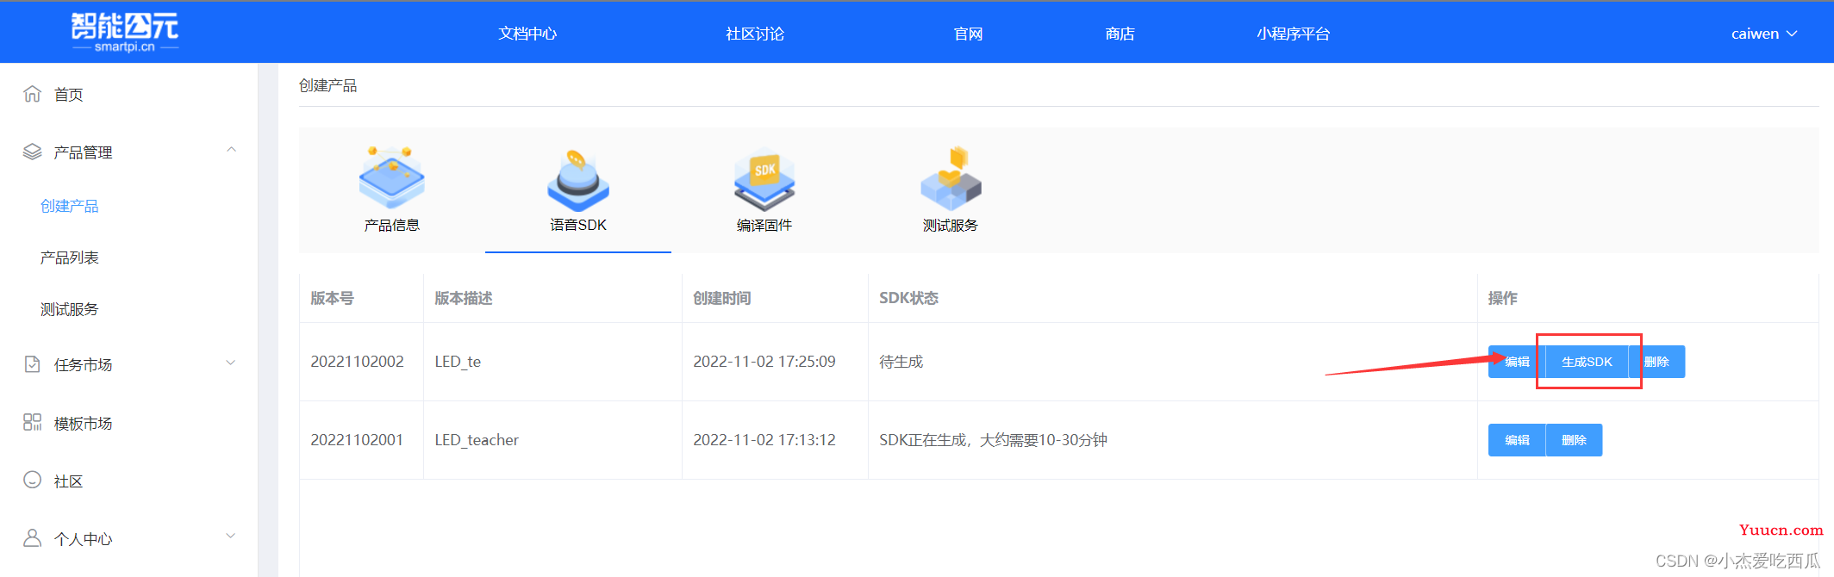Open 小程序平台 in top navigation
The height and width of the screenshot is (577, 1834).
point(1293,34)
